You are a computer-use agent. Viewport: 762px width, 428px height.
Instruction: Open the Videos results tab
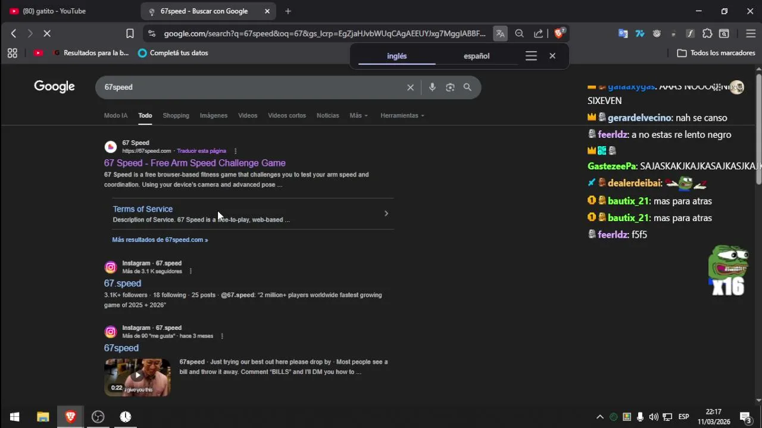pyautogui.click(x=248, y=115)
